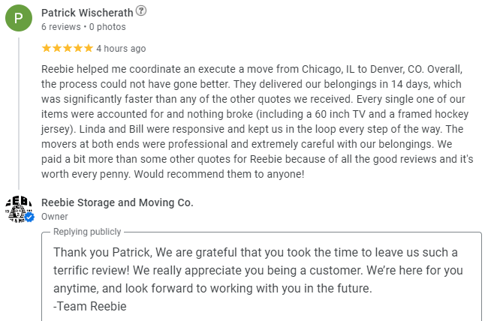Screen dimensions: 485x321
Task: Click "Thank you Patrick" at reply start
Action: [97, 252]
